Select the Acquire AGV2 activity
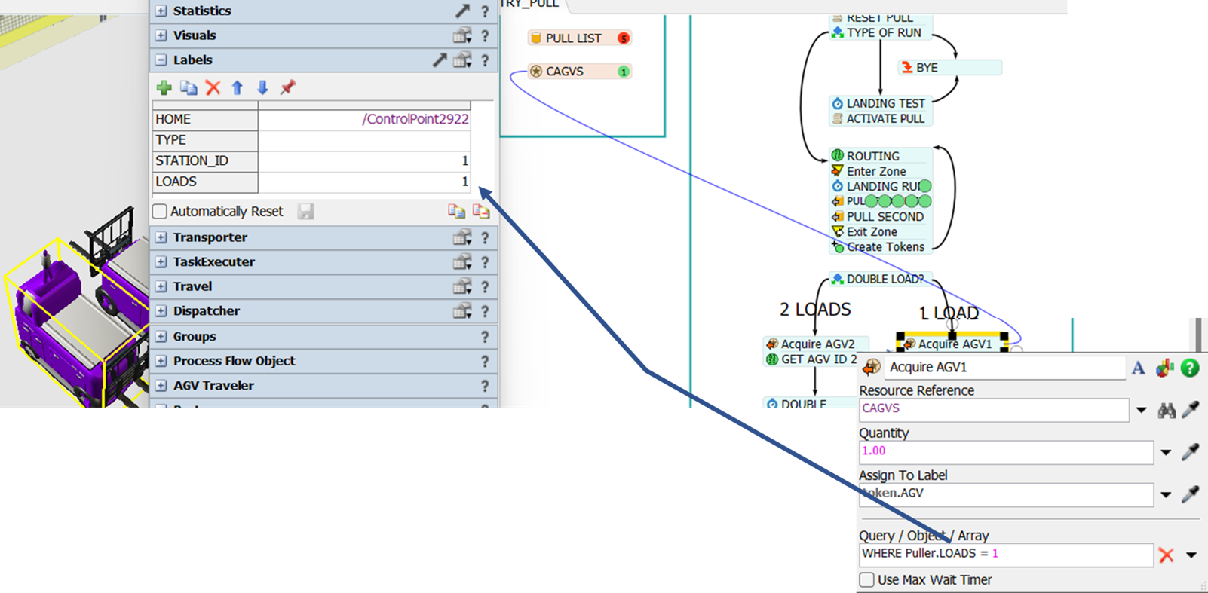 pyautogui.click(x=815, y=344)
